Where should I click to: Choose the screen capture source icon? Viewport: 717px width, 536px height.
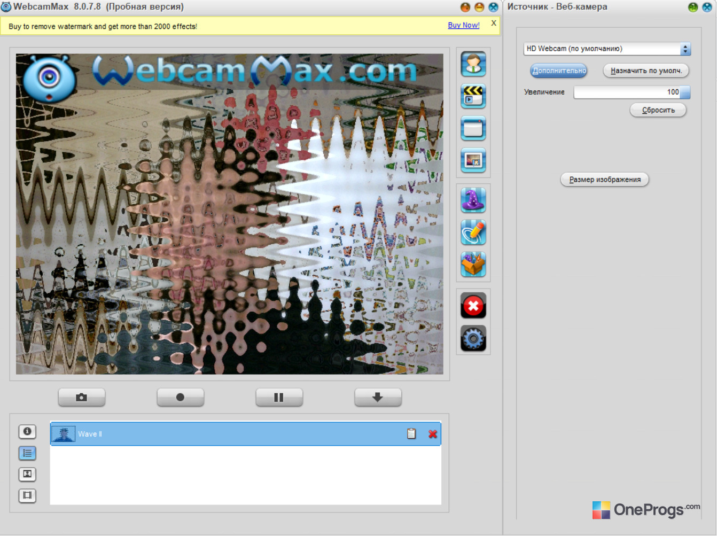pyautogui.click(x=473, y=128)
